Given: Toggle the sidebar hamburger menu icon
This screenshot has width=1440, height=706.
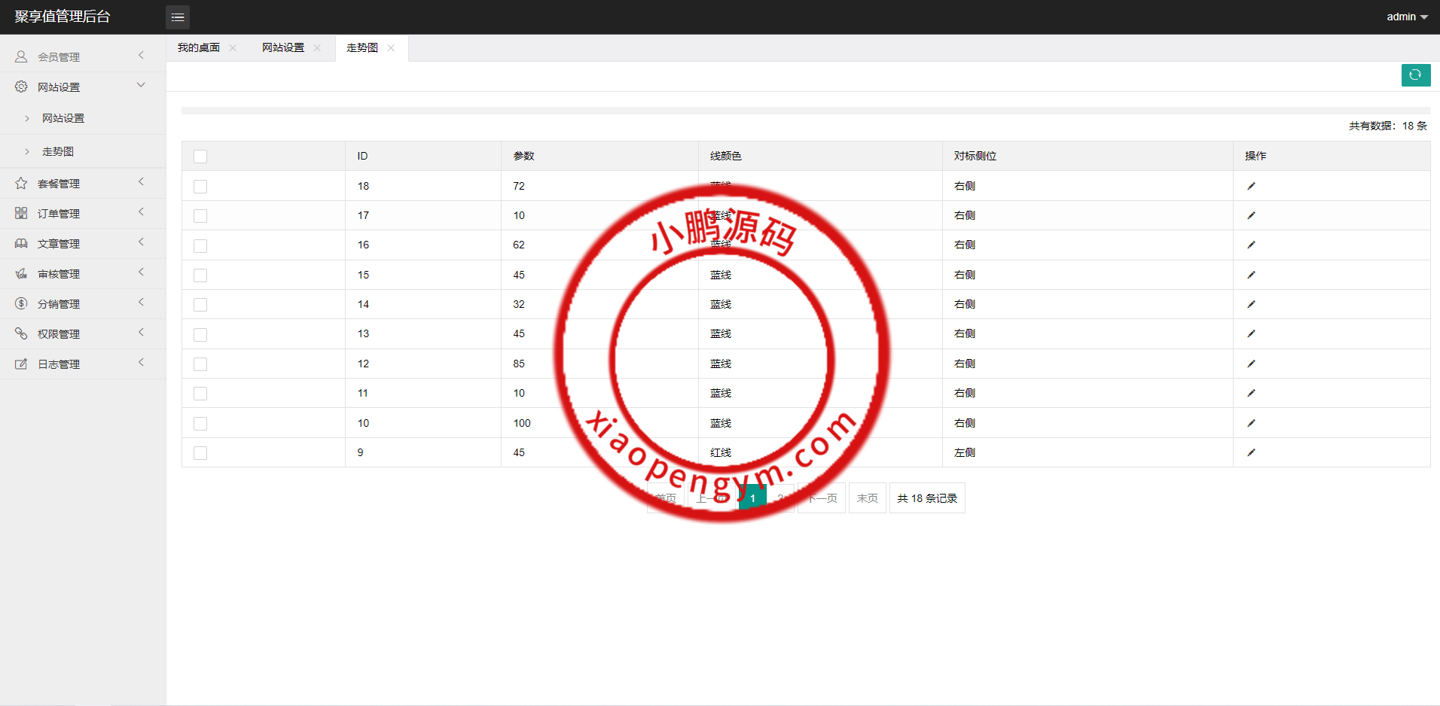Looking at the screenshot, I should (x=178, y=17).
